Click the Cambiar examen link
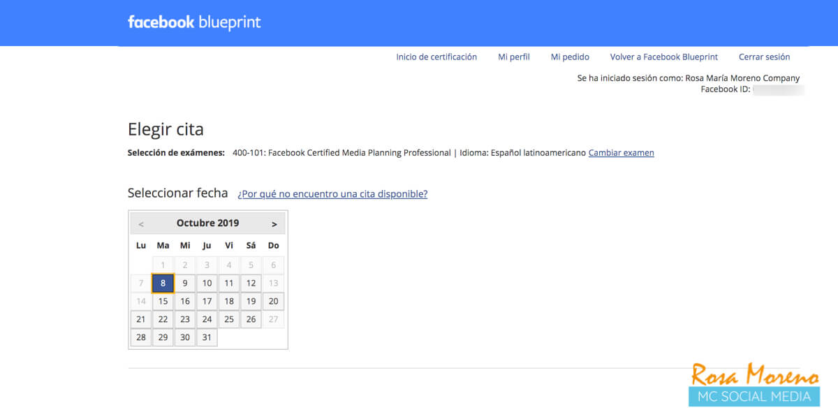Viewport: 838px width, 419px height. tap(621, 152)
